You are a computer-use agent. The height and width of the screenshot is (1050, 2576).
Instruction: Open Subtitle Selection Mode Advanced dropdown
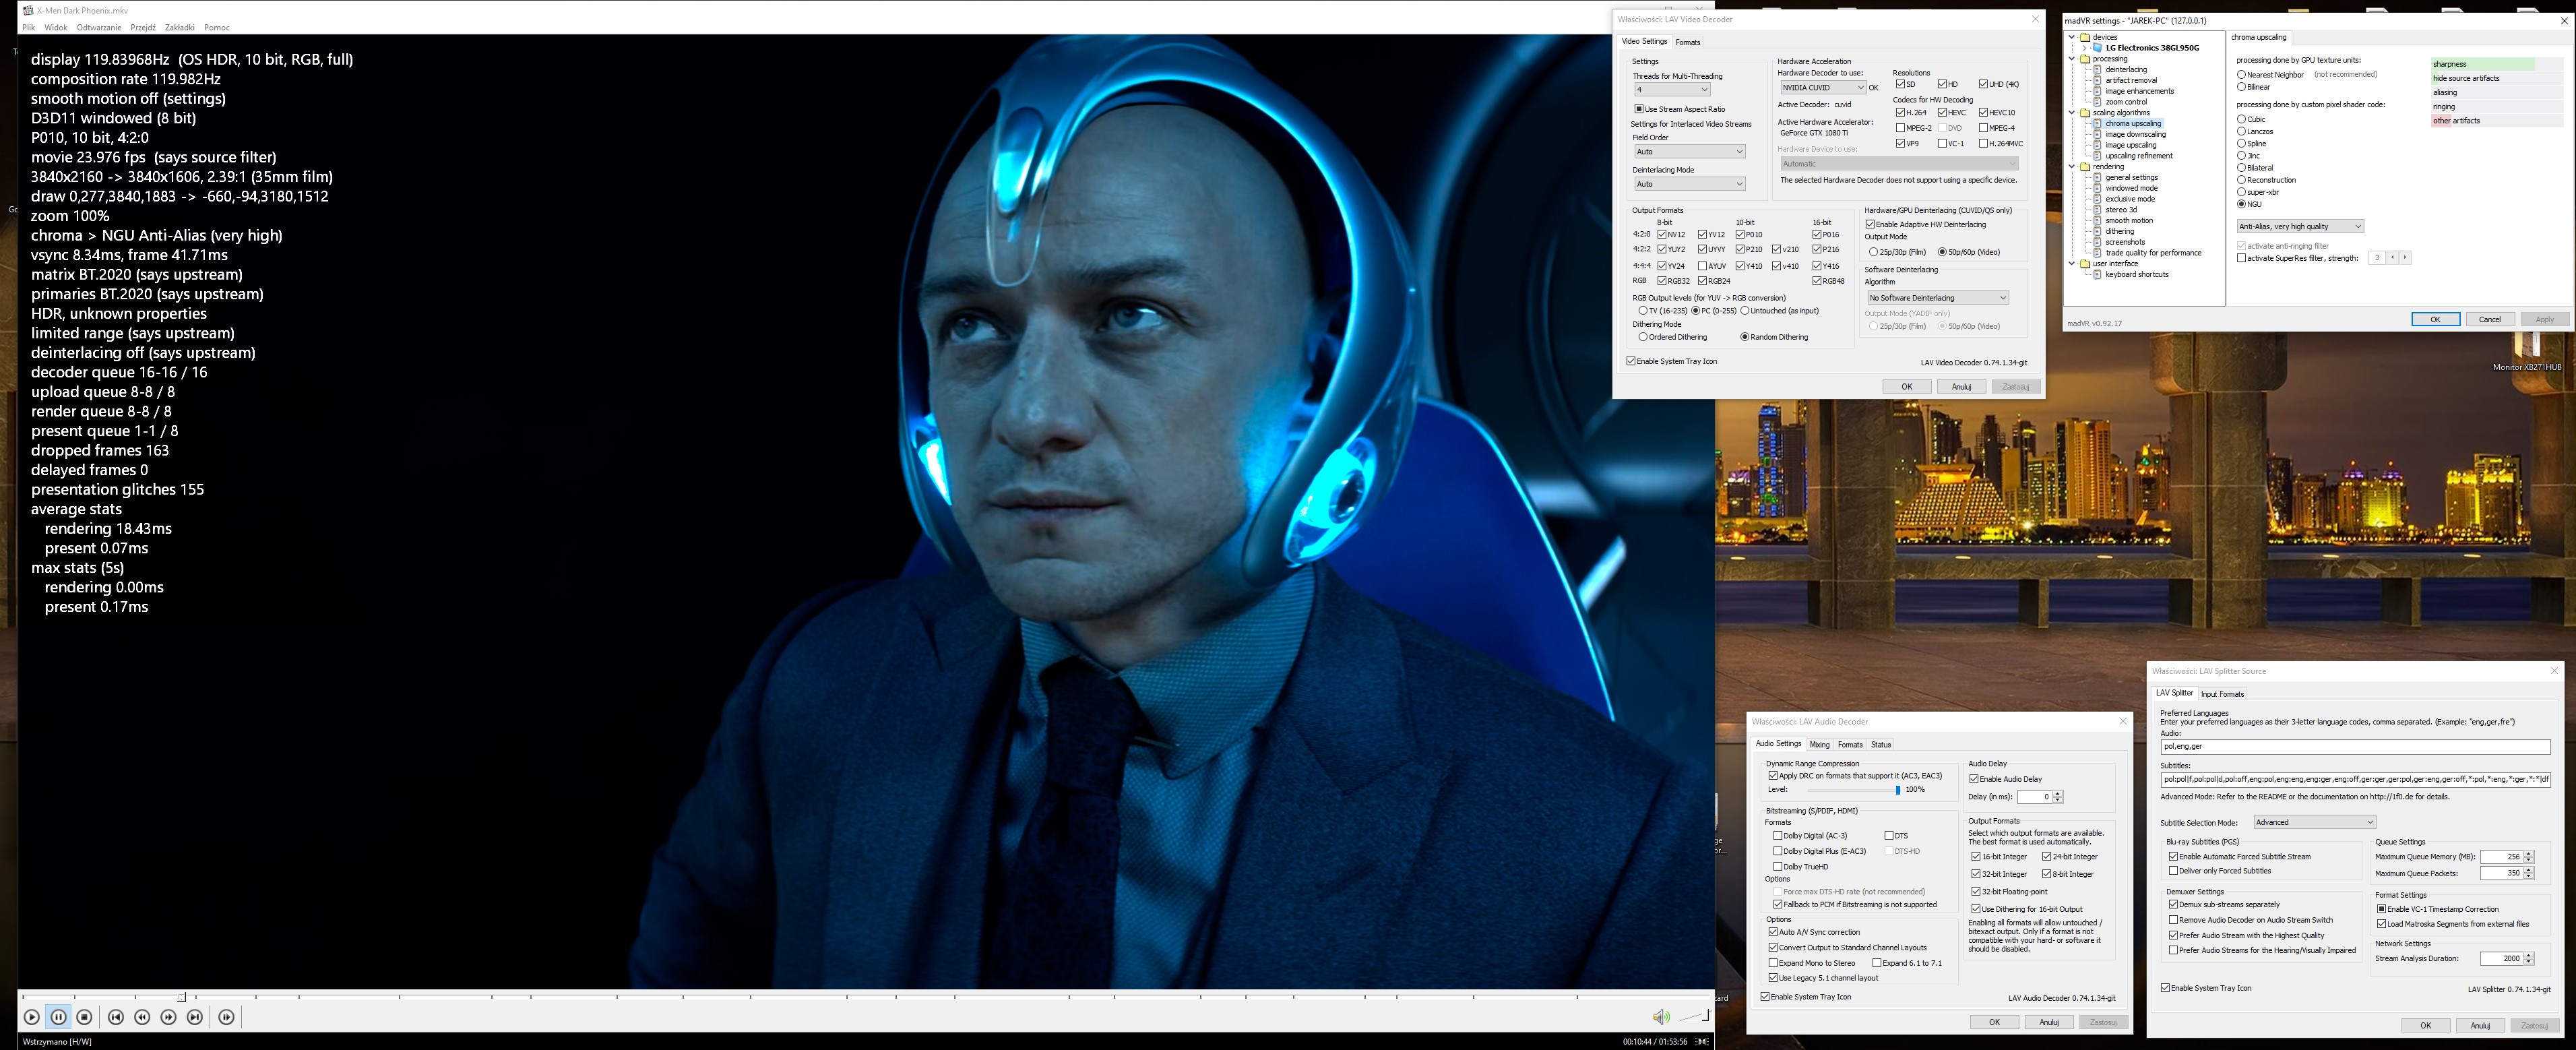2314,822
